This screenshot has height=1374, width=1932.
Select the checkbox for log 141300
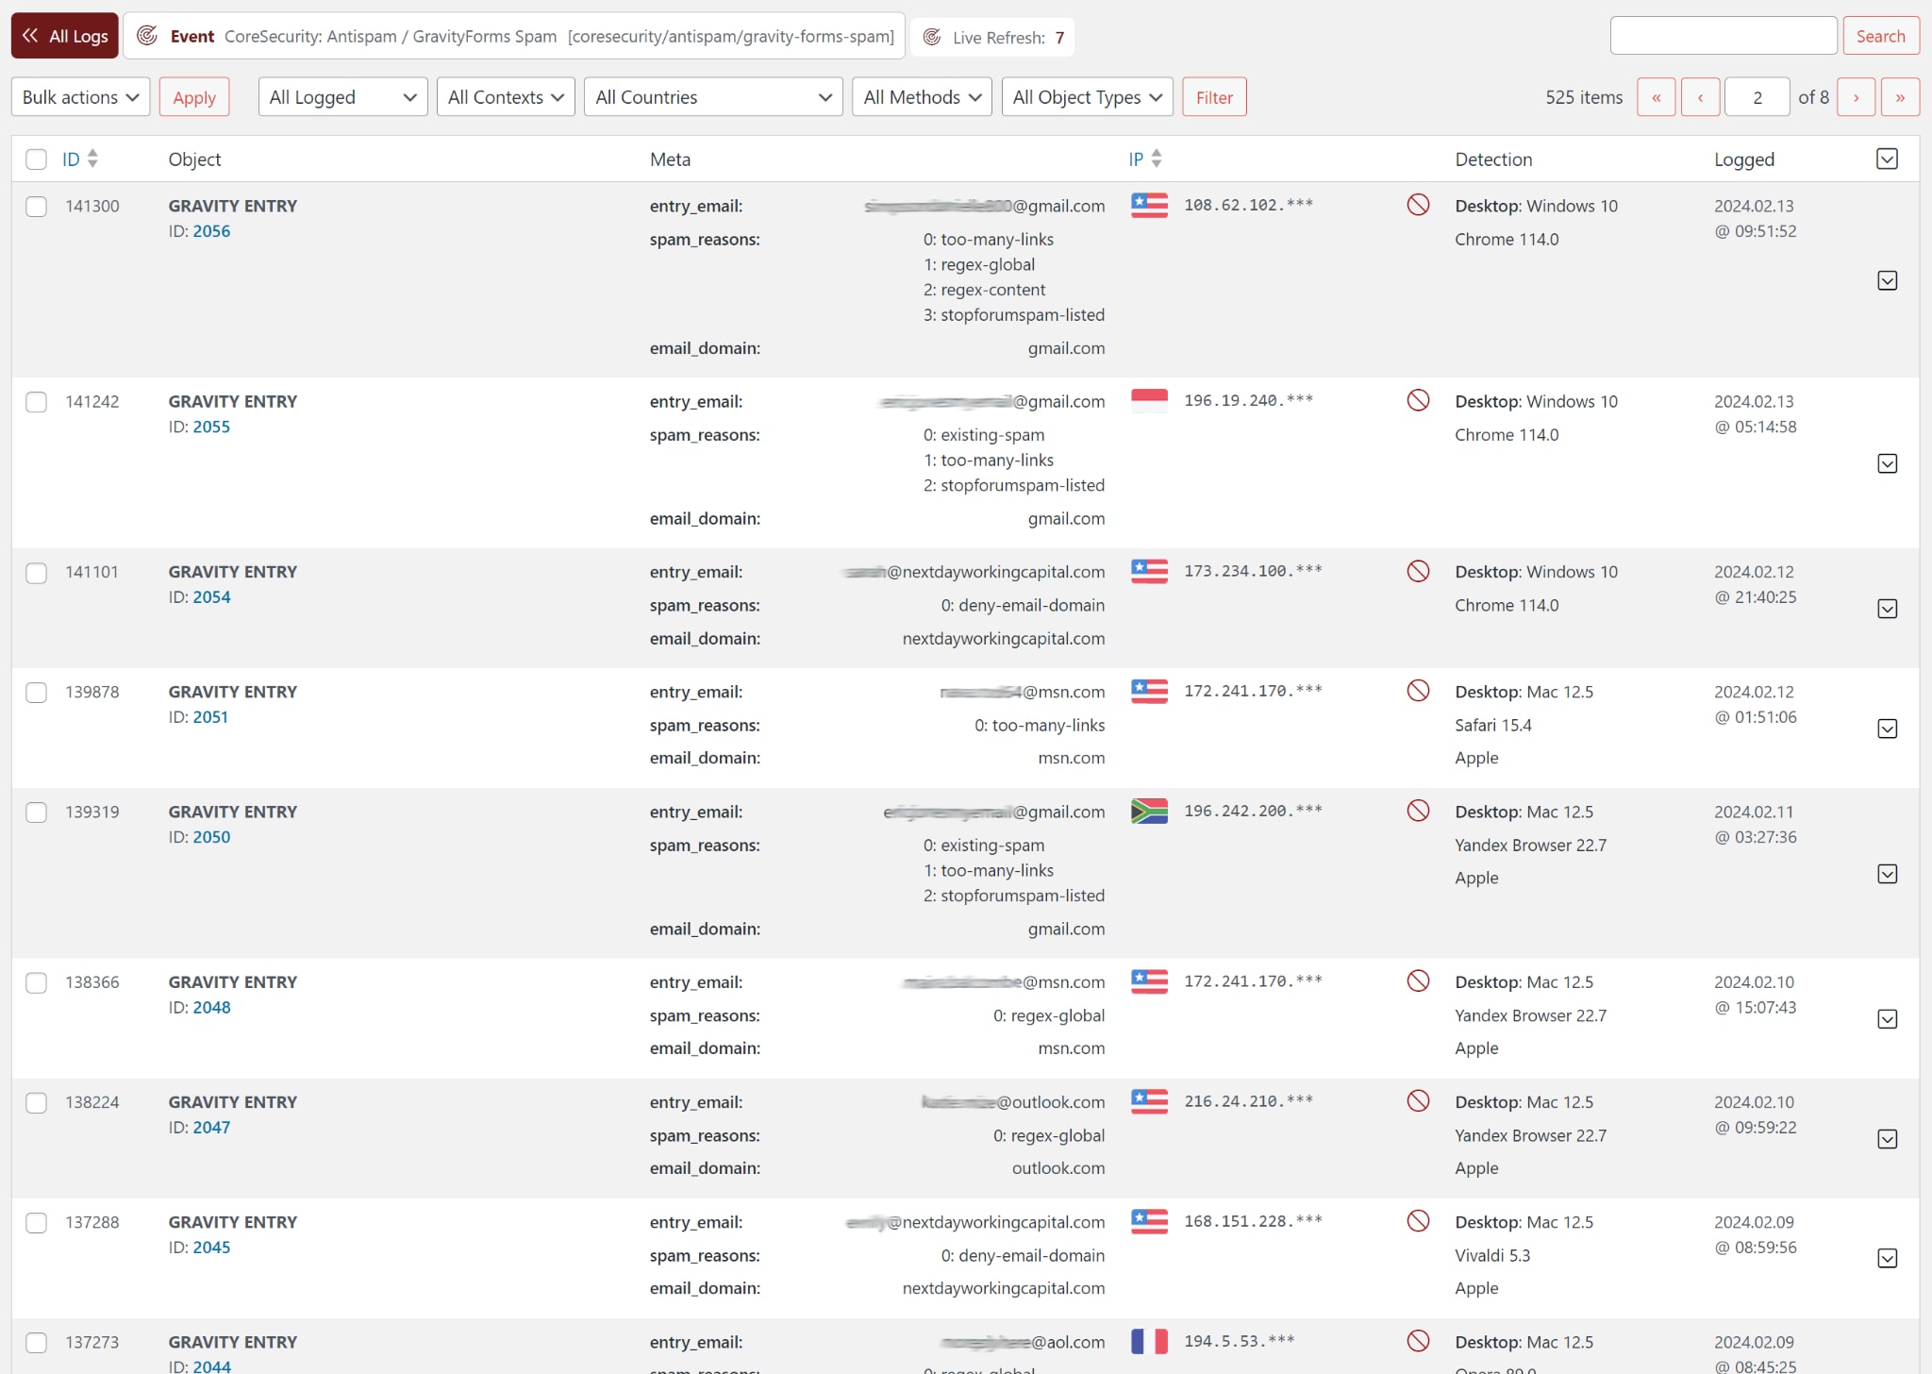pos(36,207)
